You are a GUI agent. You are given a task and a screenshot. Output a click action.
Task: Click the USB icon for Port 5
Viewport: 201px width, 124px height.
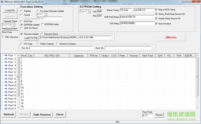pyautogui.click(x=6, y=69)
